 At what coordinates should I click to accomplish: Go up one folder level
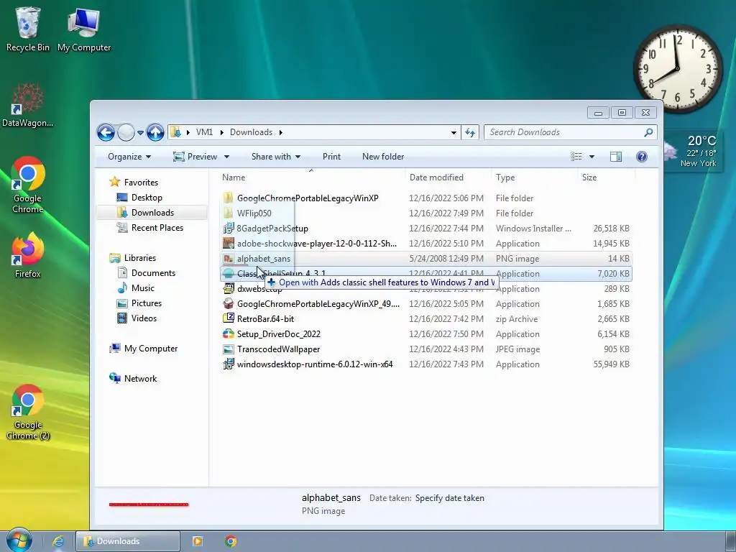[155, 132]
